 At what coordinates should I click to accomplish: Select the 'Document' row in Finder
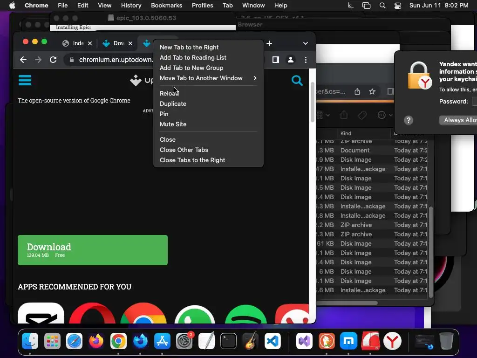point(372,151)
